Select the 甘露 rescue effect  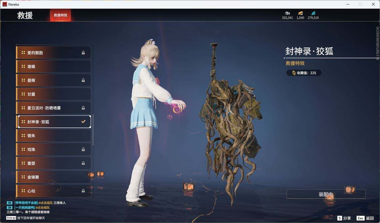pos(54,94)
